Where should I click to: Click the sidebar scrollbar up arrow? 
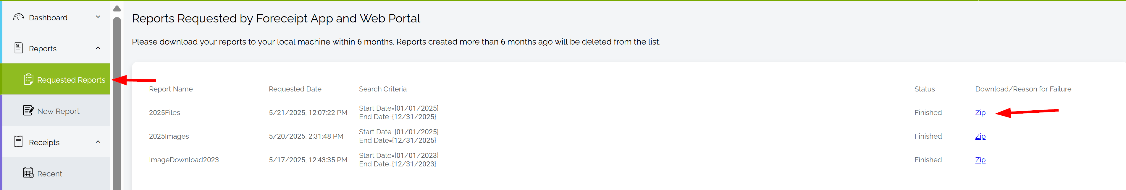(117, 8)
